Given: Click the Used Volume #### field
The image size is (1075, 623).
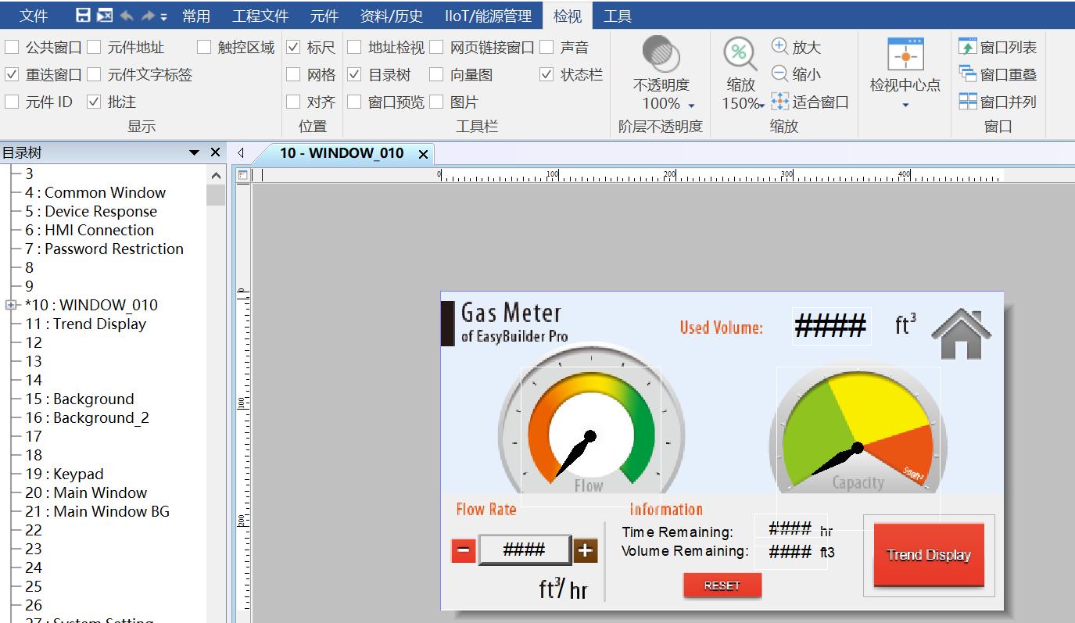Looking at the screenshot, I should point(830,326).
